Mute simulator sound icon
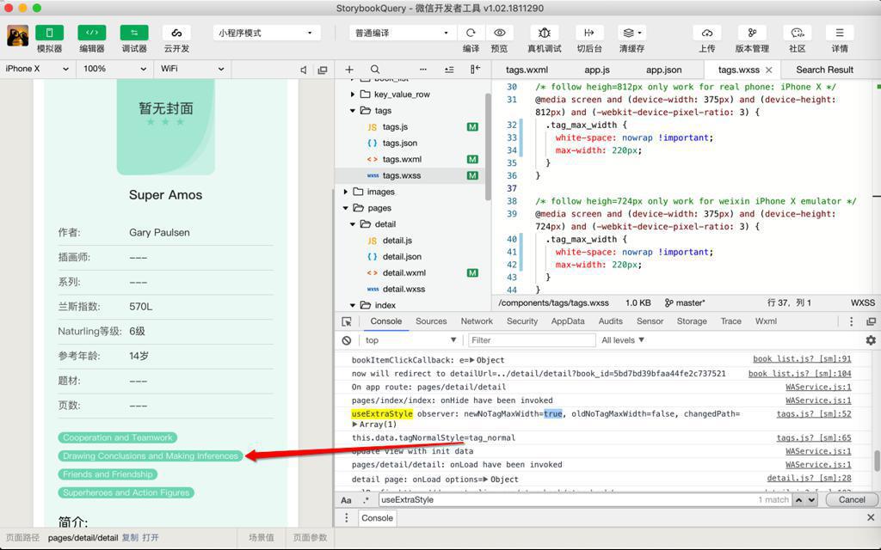 pyautogui.click(x=304, y=70)
